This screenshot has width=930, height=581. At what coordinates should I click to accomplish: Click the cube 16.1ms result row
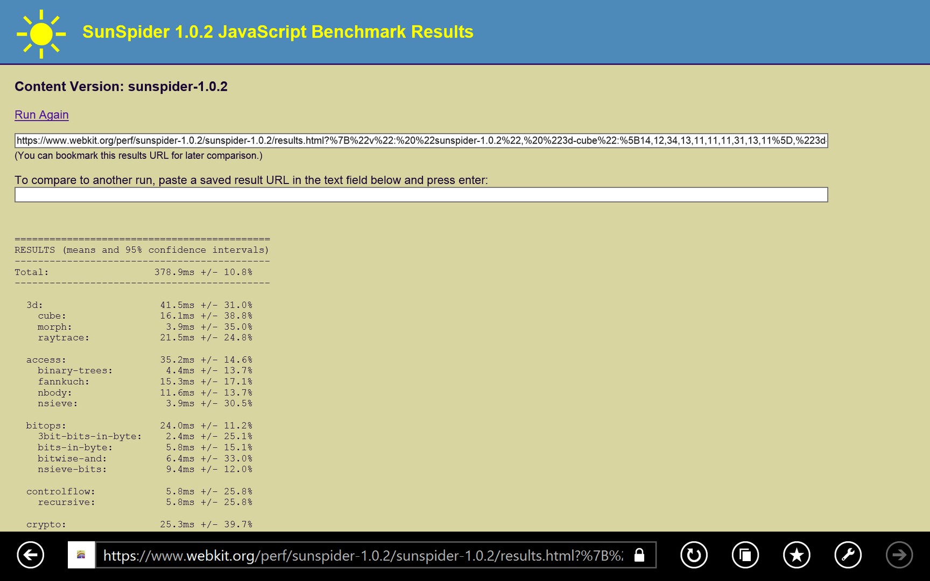(145, 316)
